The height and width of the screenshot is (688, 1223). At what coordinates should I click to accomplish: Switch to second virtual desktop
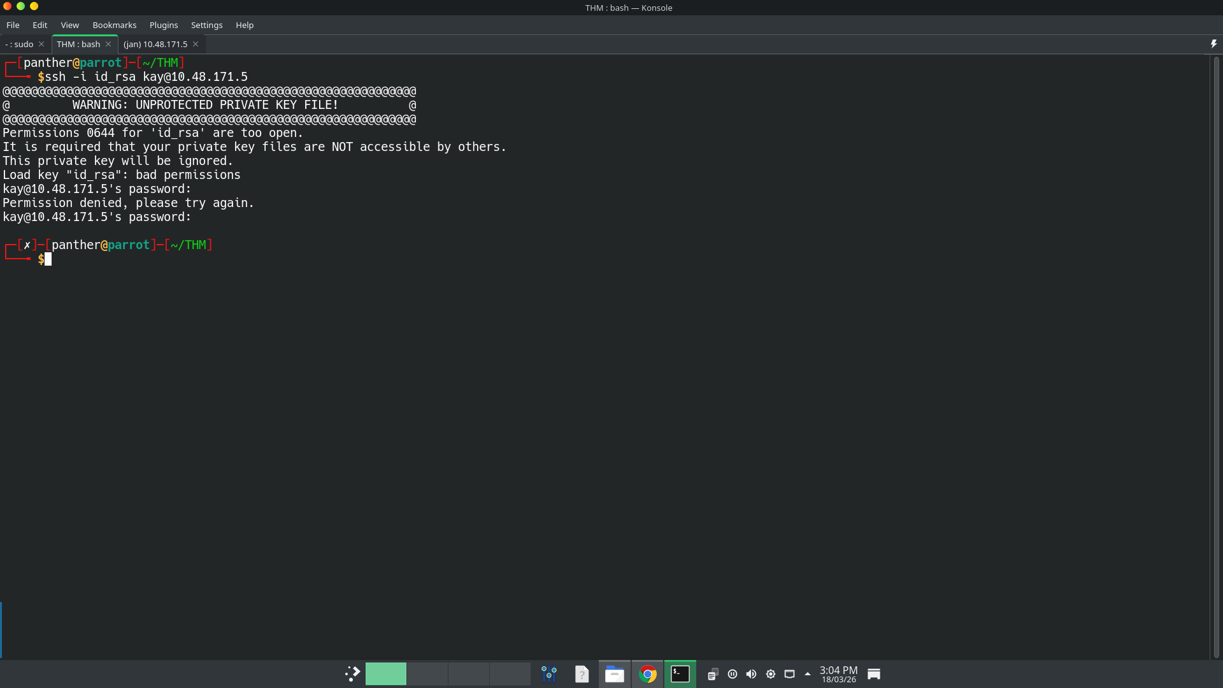coord(427,674)
